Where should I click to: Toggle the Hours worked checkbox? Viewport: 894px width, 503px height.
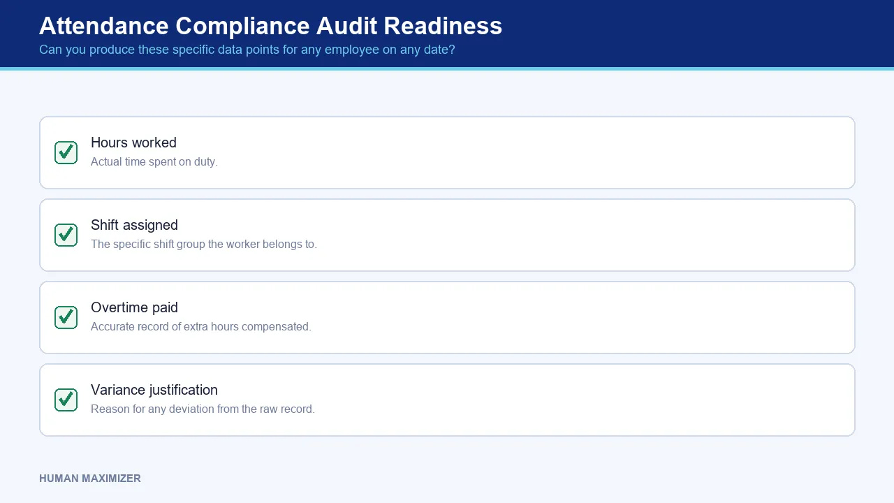coord(66,152)
